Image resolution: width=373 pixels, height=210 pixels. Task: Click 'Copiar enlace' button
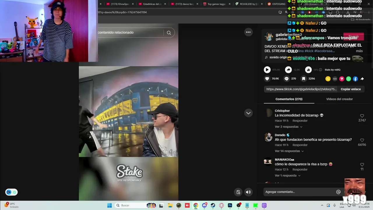pyautogui.click(x=351, y=89)
